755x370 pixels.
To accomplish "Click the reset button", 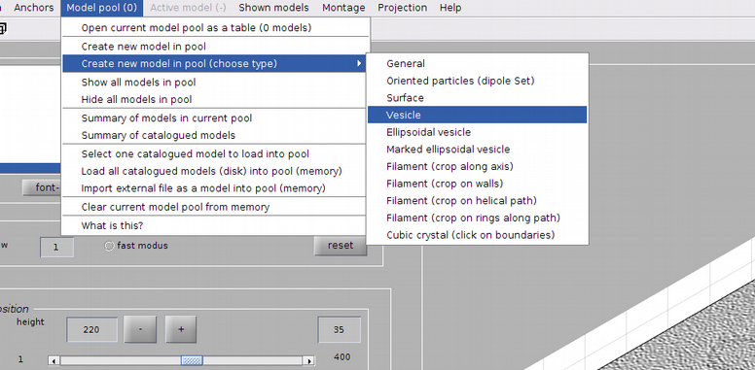I will click(341, 246).
